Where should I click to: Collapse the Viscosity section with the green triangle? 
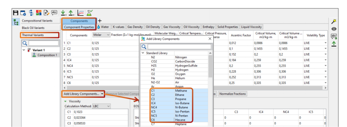(x=65, y=101)
